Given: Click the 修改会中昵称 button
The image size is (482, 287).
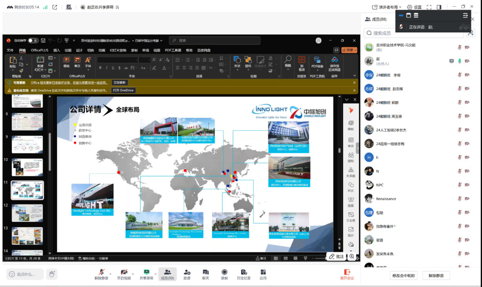Looking at the screenshot, I should pos(404,275).
